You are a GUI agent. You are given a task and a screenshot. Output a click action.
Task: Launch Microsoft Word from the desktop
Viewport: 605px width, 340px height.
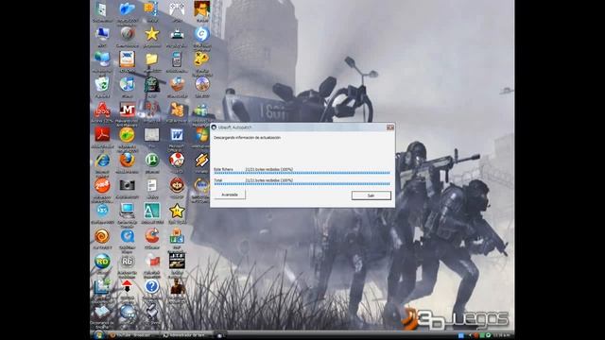pos(177,135)
